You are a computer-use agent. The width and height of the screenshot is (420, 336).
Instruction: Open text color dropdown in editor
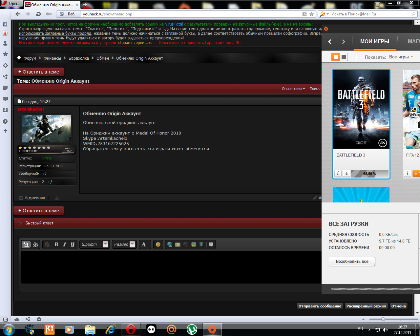[145, 244]
